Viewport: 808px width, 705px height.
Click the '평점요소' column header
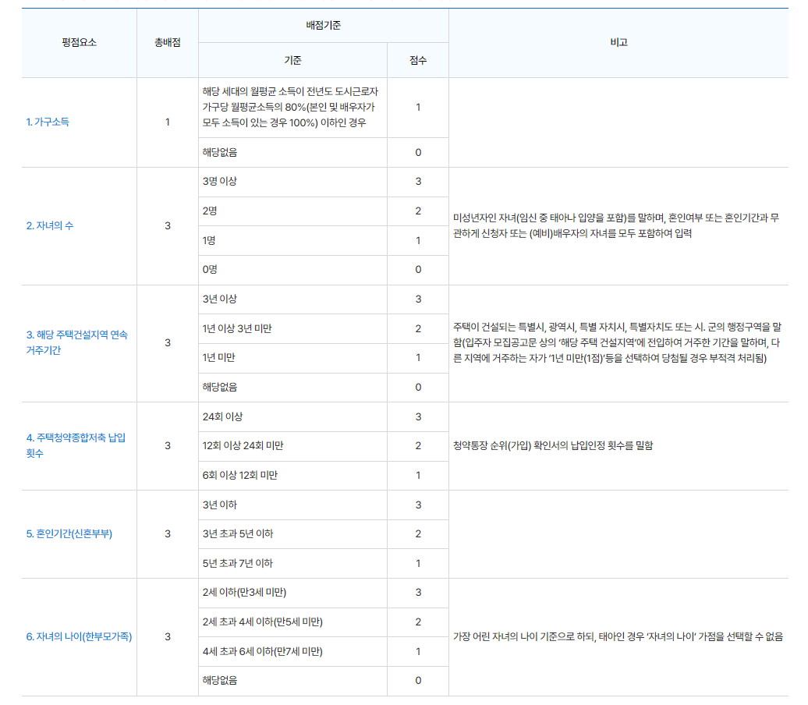pos(80,43)
